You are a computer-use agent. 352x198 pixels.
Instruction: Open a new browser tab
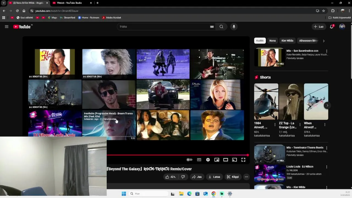[x=97, y=3]
